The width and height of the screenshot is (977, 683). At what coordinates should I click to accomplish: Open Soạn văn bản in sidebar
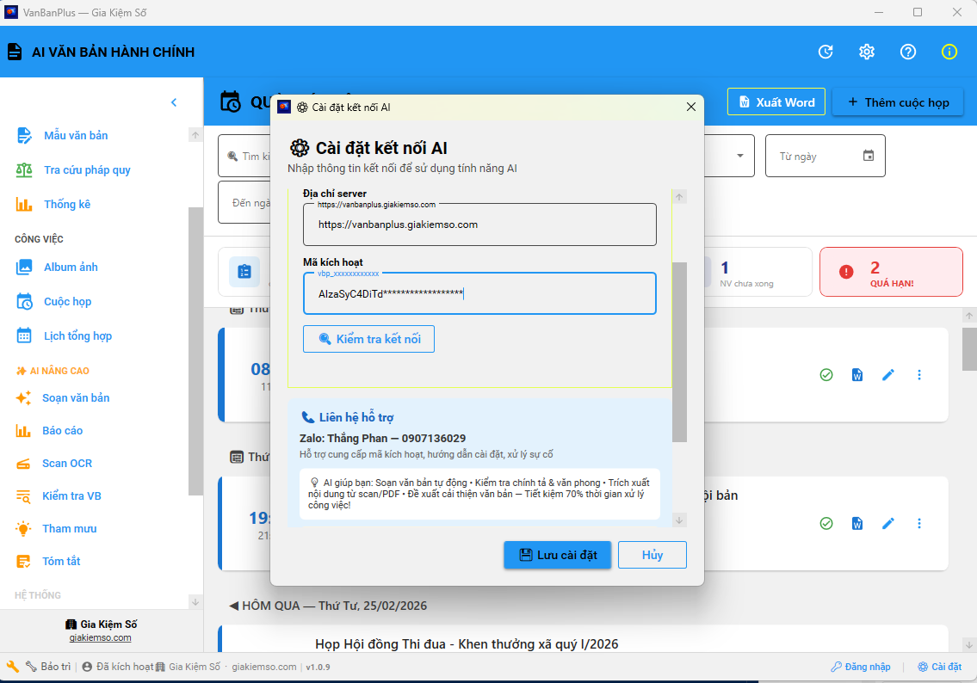coord(76,398)
